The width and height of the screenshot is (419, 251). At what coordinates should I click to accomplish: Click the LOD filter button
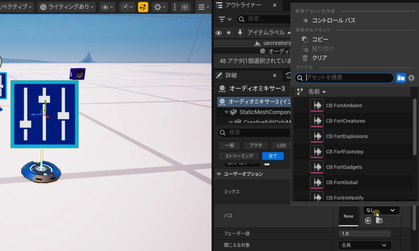[282, 145]
